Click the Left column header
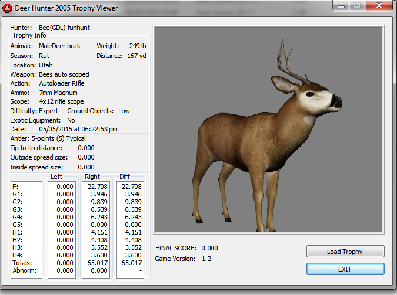The height and width of the screenshot is (295, 397). 56,177
